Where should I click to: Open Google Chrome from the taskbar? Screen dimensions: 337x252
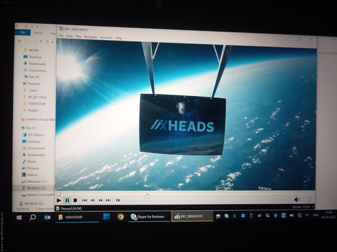pos(120,217)
